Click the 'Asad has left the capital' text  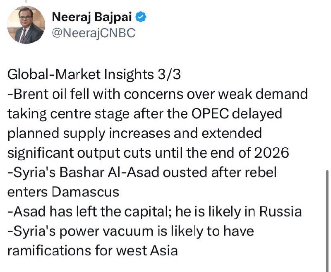pos(91,212)
